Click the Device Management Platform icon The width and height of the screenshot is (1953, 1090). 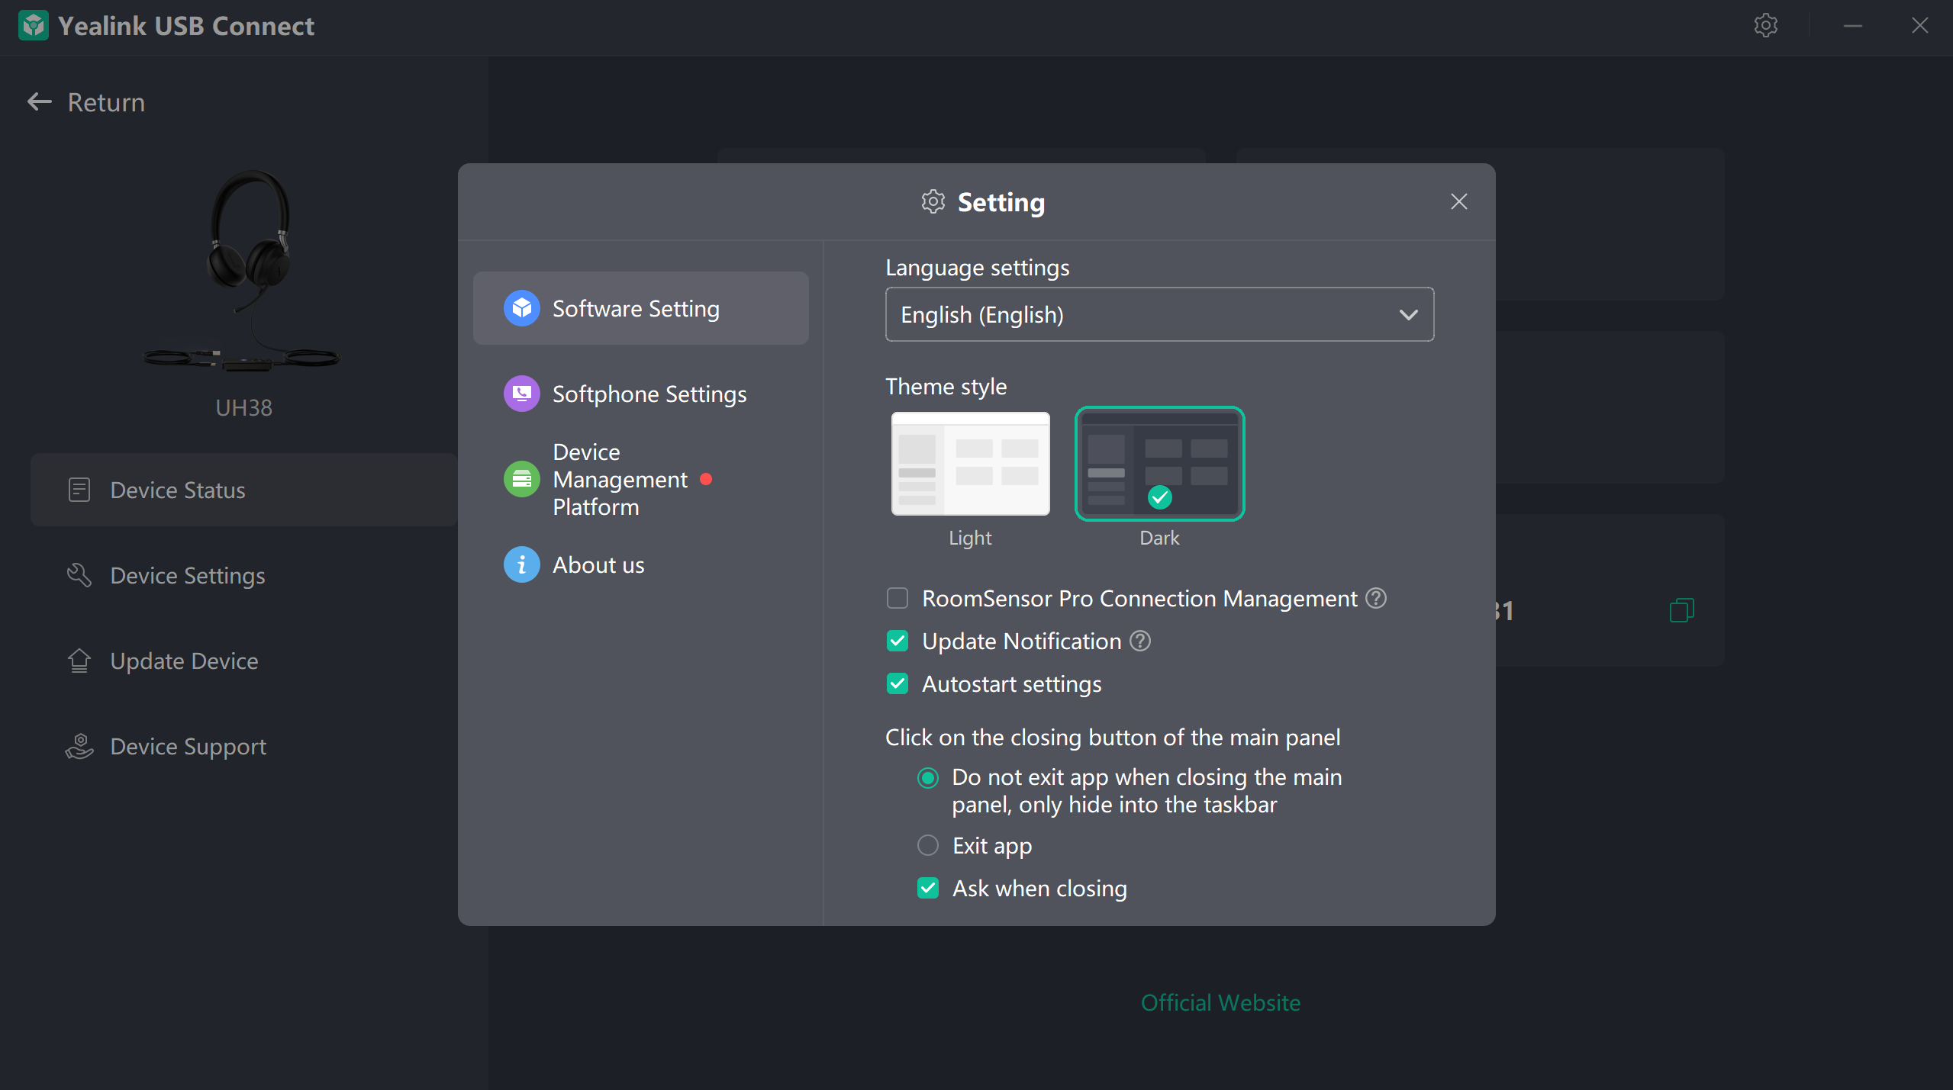[522, 480]
